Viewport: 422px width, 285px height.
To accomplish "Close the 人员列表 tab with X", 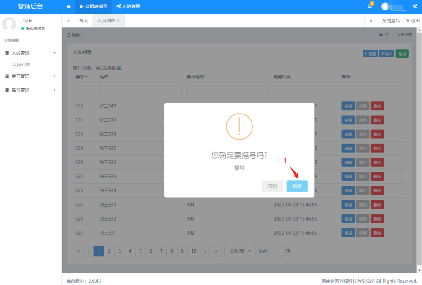I will pos(118,21).
